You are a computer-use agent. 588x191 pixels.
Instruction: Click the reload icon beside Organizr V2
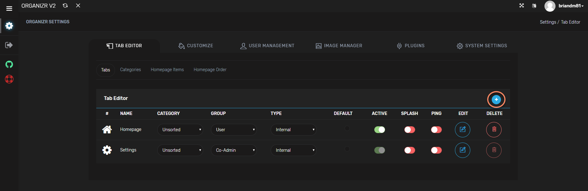click(65, 6)
